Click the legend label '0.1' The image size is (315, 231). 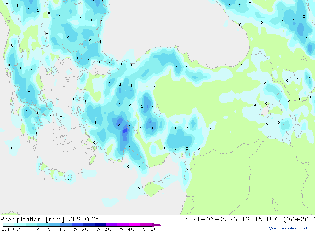5,229
